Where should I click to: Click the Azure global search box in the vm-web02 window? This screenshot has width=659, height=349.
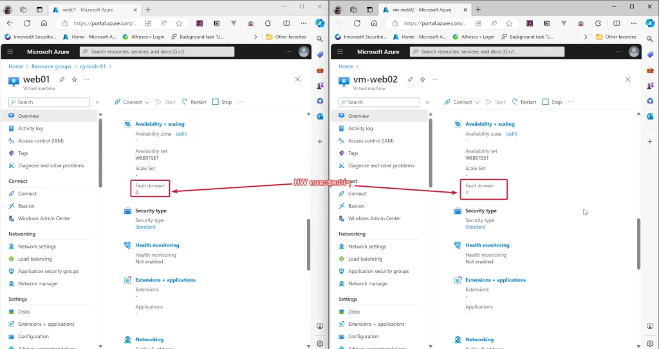(x=487, y=52)
